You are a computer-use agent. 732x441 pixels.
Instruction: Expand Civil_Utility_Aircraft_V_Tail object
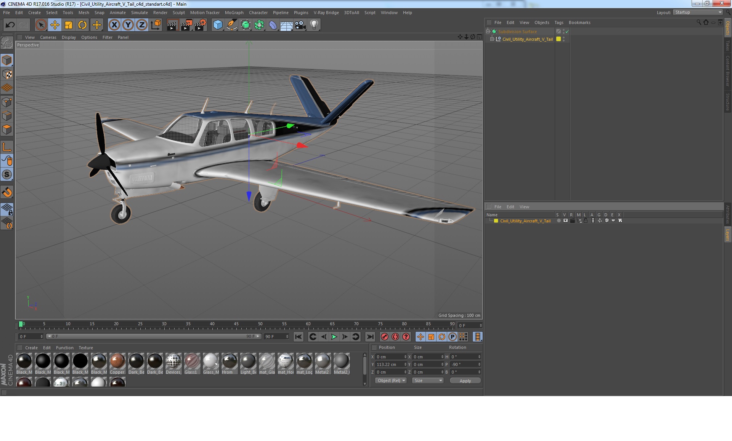coord(492,39)
